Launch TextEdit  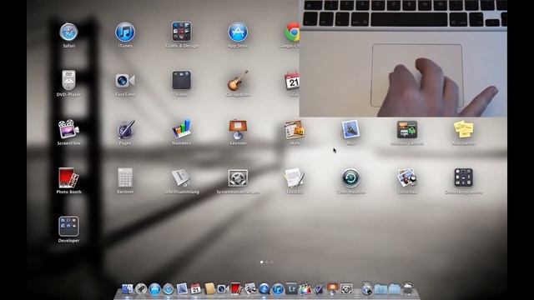point(295,177)
